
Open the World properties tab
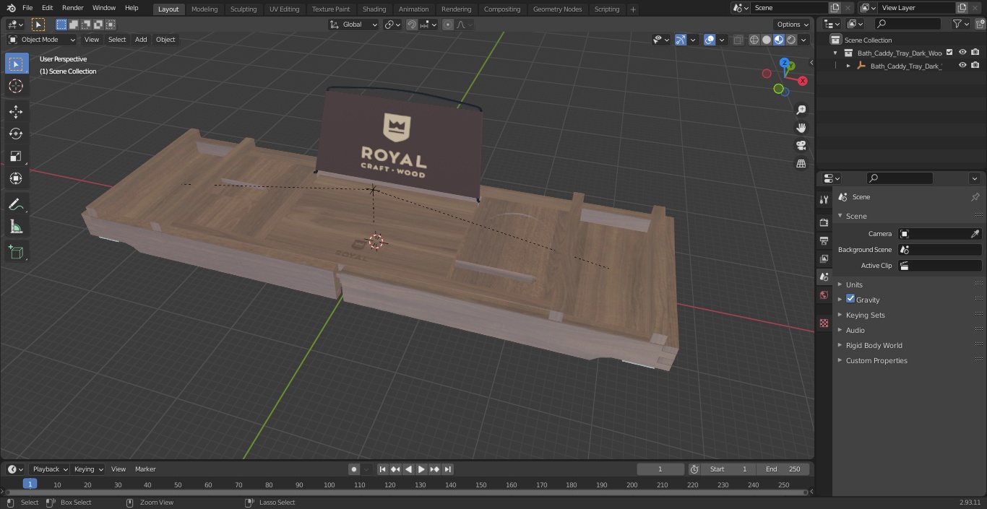click(x=824, y=295)
